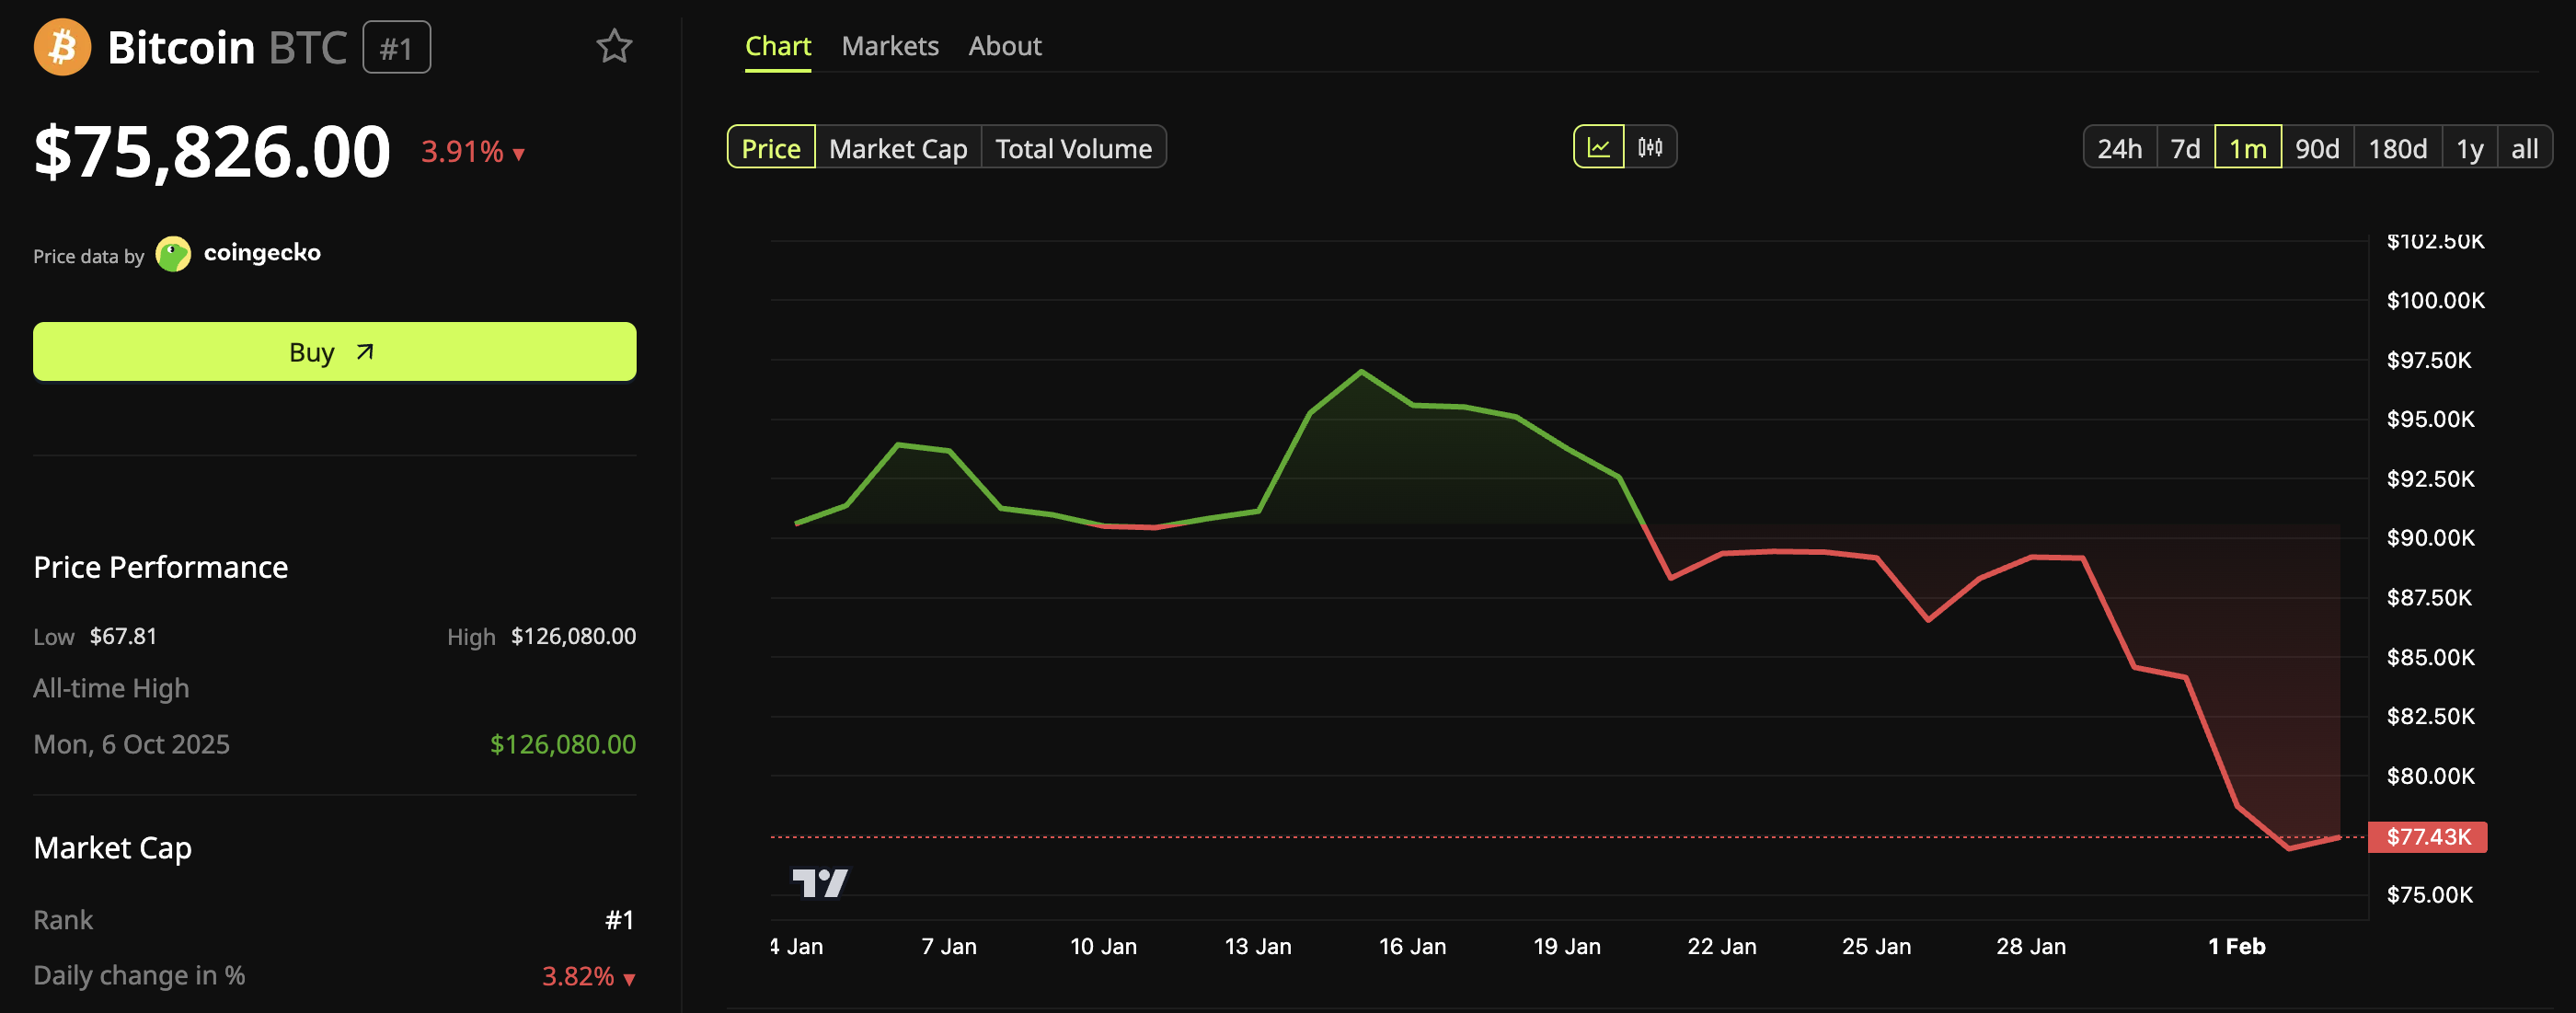This screenshot has width=2576, height=1013.
Task: Click the red downward triangle next to 3.91%
Action: tap(517, 155)
